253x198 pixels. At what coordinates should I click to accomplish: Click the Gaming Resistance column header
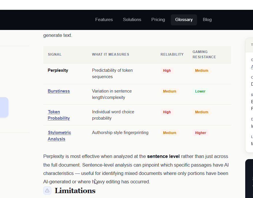pos(204,54)
